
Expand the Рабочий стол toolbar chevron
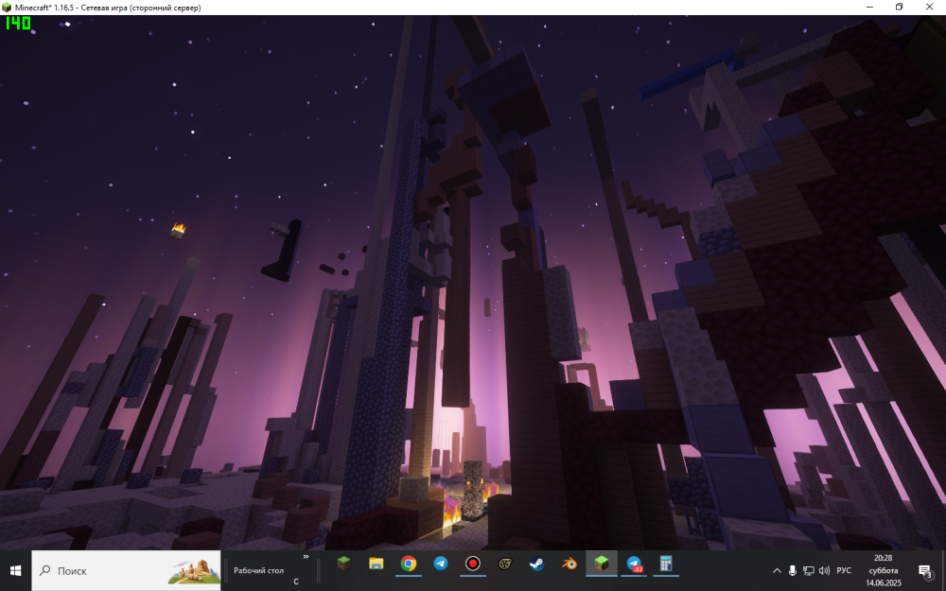pos(306,557)
